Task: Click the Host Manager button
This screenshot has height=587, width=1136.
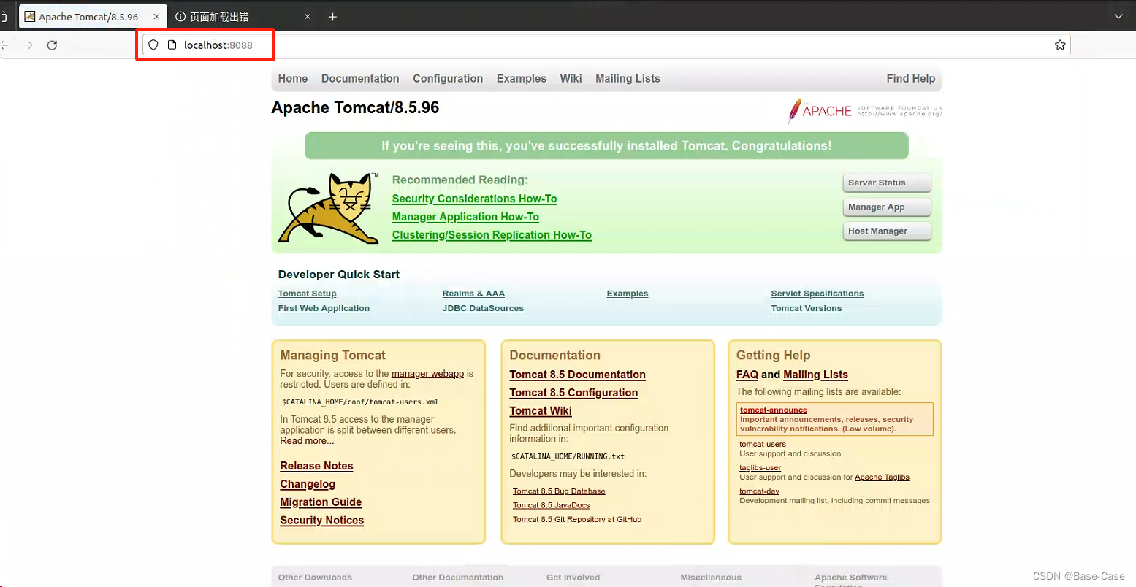Action: tap(887, 231)
